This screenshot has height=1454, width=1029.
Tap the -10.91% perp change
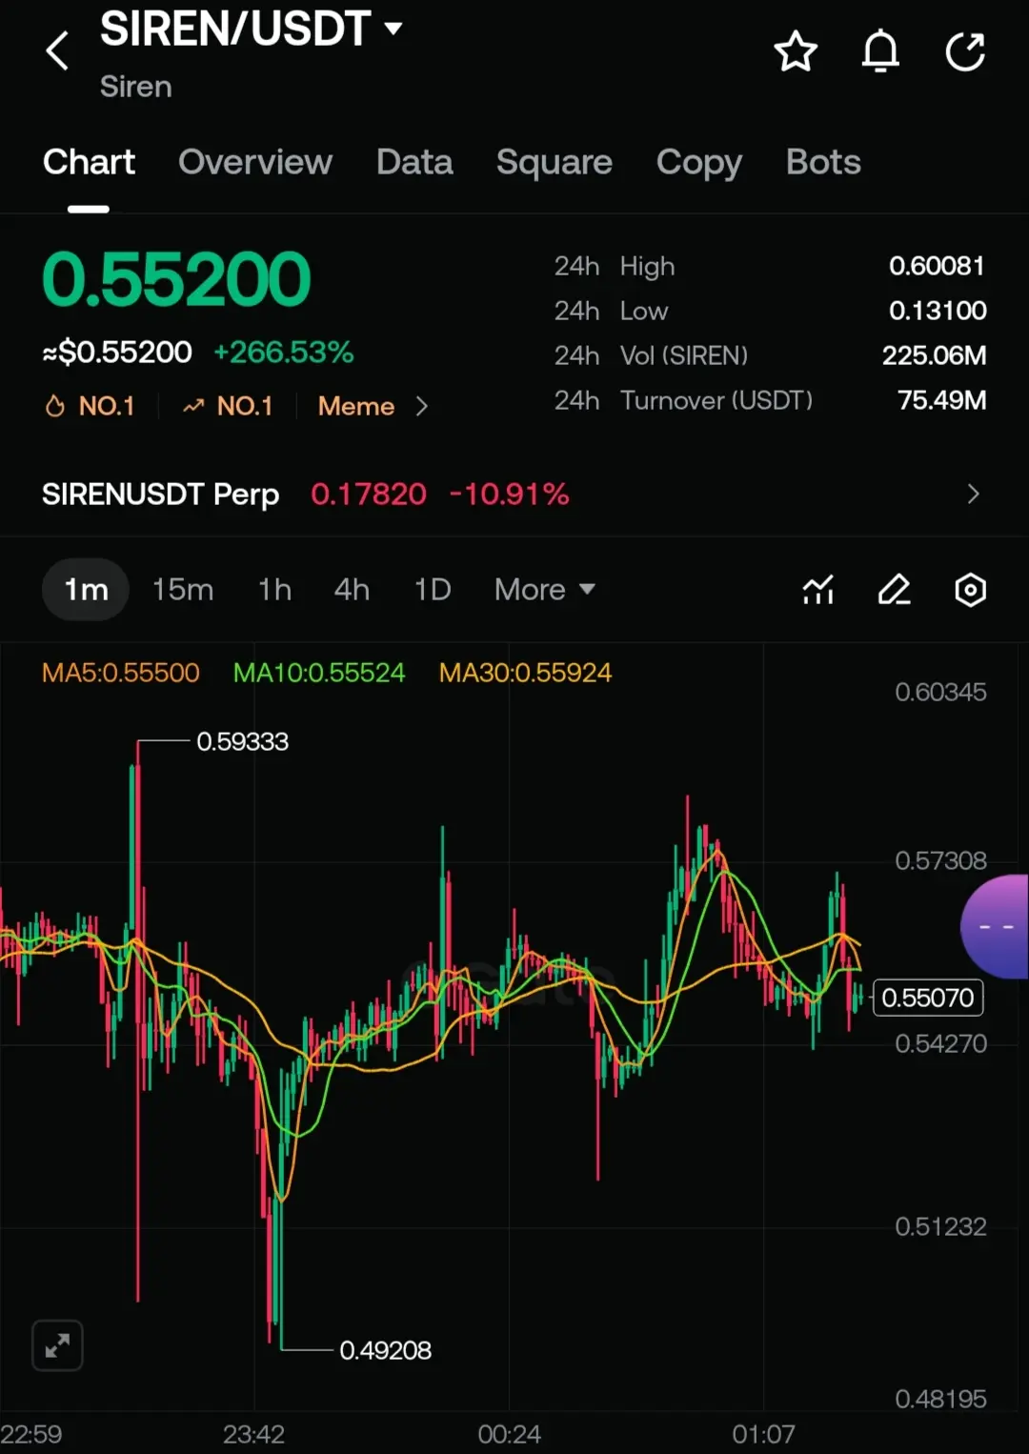[x=510, y=494]
